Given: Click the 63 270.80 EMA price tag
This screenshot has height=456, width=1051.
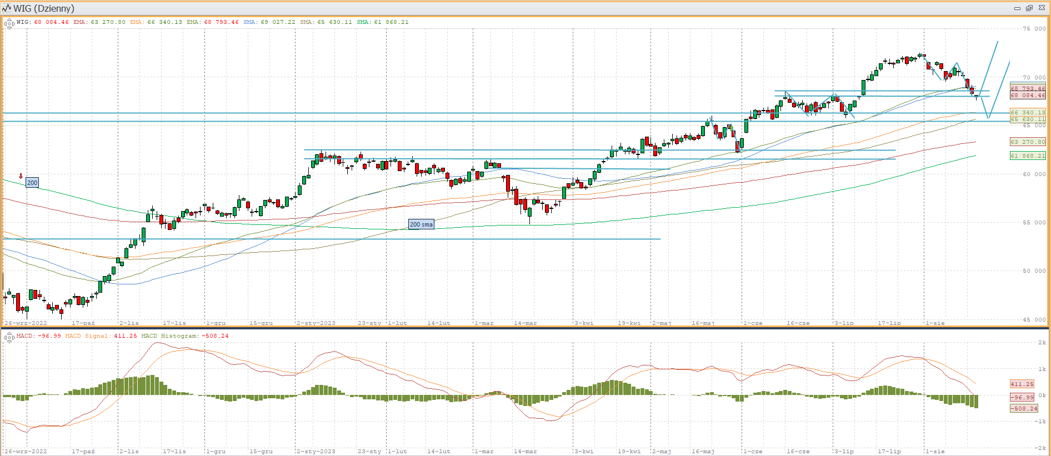Looking at the screenshot, I should click(x=1027, y=142).
